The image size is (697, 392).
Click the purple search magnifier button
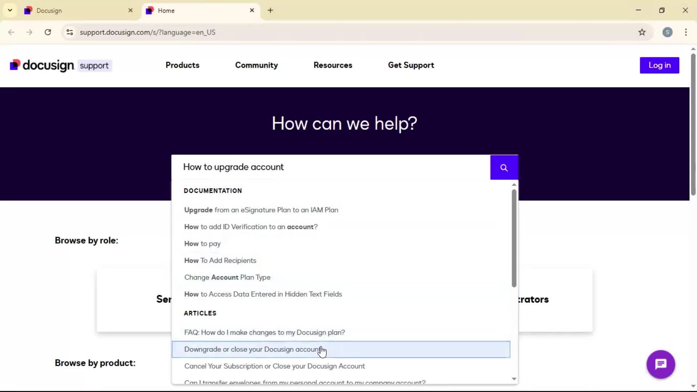click(504, 167)
